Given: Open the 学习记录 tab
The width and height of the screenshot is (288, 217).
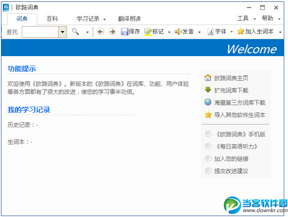Looking at the screenshot, I should (x=88, y=19).
